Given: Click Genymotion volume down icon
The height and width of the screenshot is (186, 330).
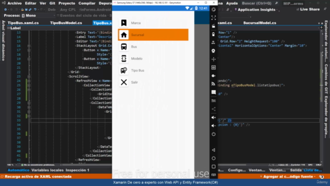Looking at the screenshot, I should (213, 126).
